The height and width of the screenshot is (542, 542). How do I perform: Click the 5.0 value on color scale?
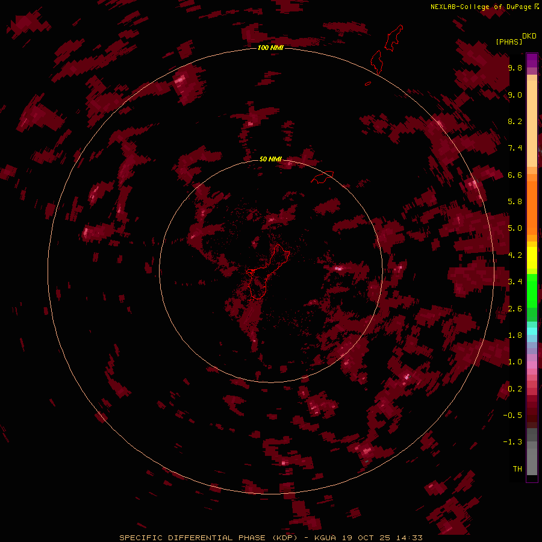515,228
